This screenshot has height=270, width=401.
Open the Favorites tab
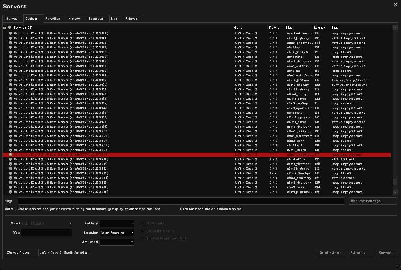click(55, 19)
